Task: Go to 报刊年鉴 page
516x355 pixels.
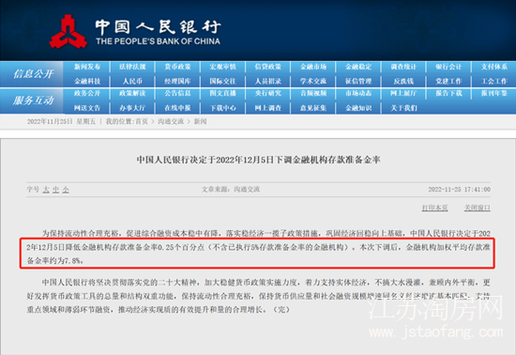Action: pyautogui.click(x=494, y=94)
